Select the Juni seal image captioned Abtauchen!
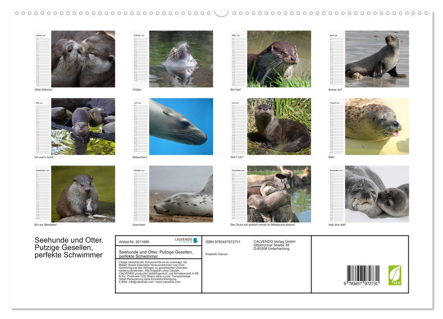Viewport: 443px width, 319px height. [x=181, y=126]
